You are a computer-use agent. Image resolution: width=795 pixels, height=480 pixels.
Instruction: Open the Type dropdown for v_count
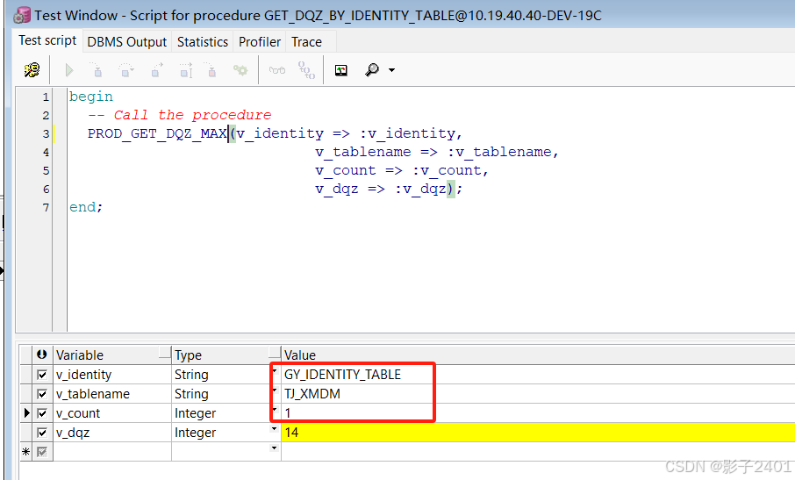(275, 410)
